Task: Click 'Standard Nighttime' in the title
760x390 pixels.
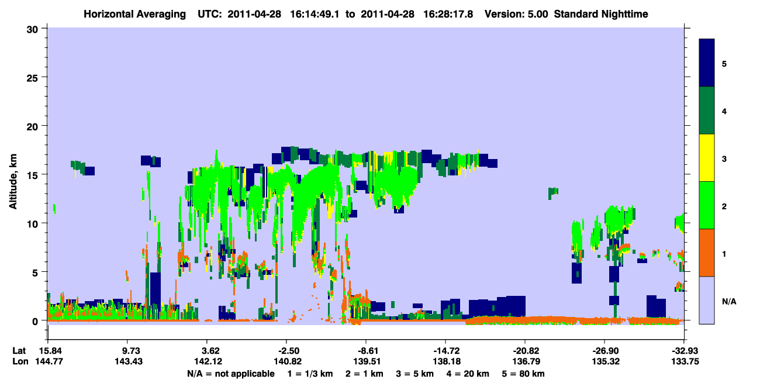Action: (602, 13)
